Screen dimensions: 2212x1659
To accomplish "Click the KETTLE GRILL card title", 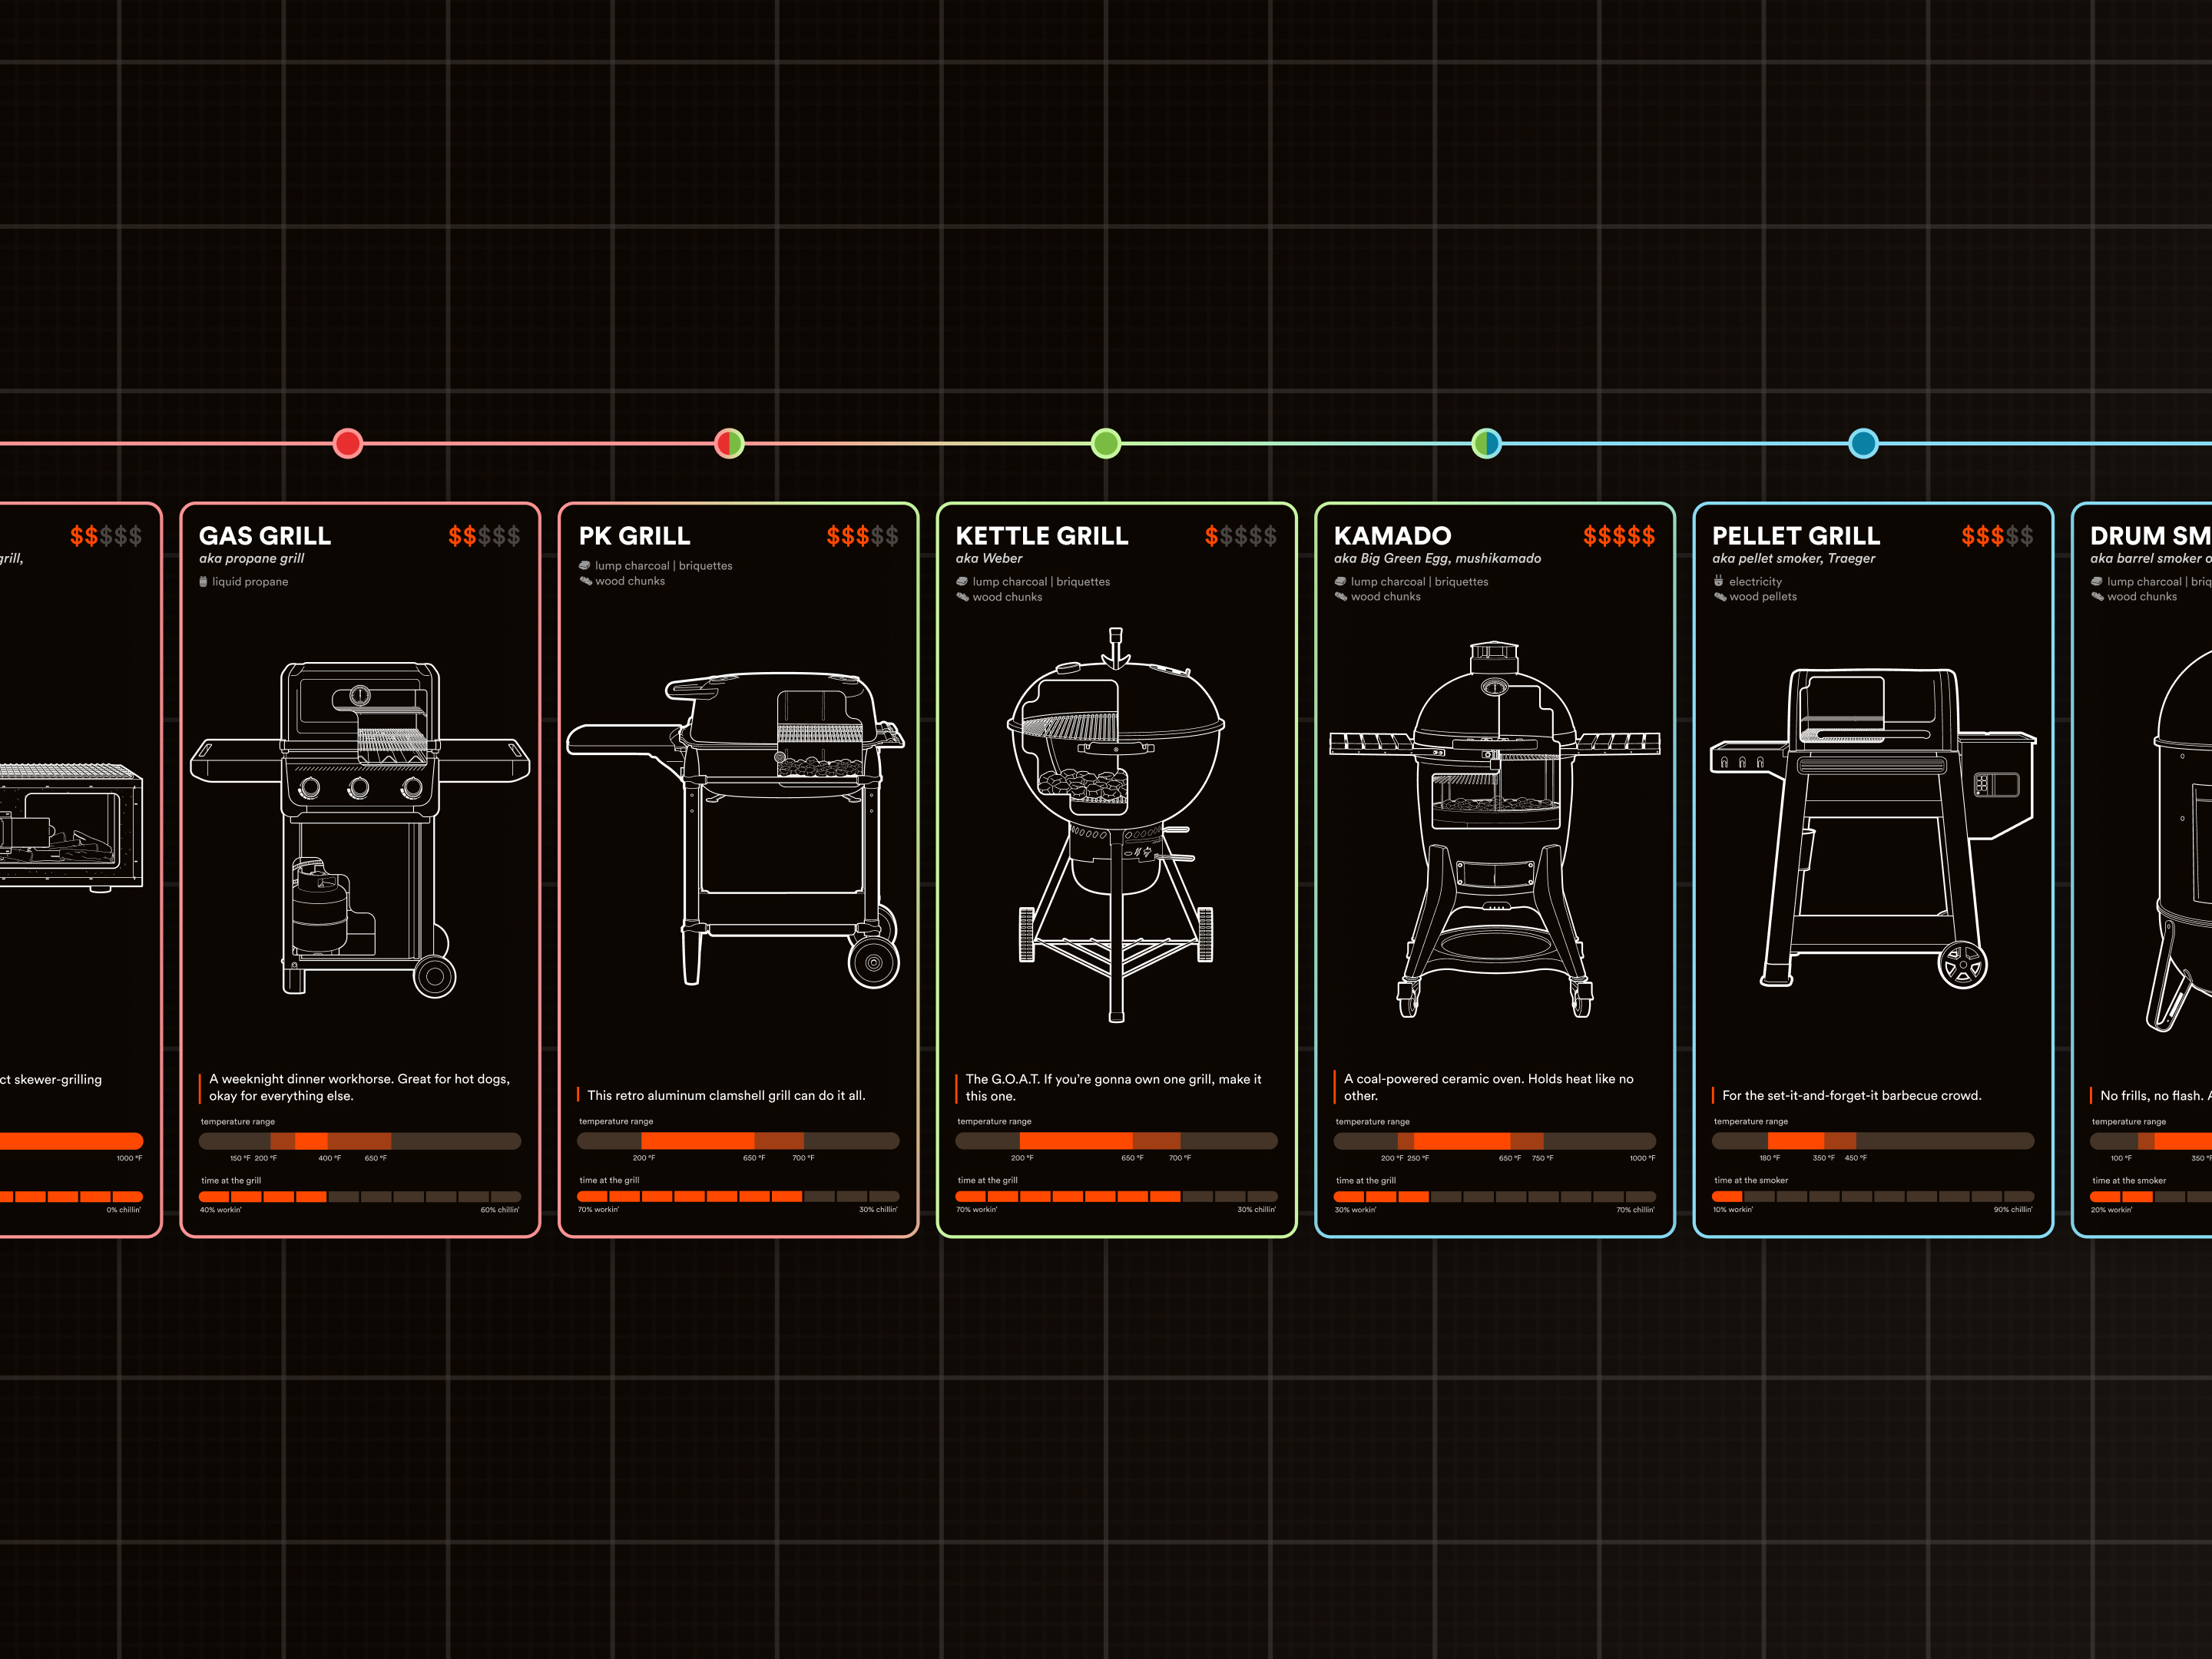I will coord(1042,536).
